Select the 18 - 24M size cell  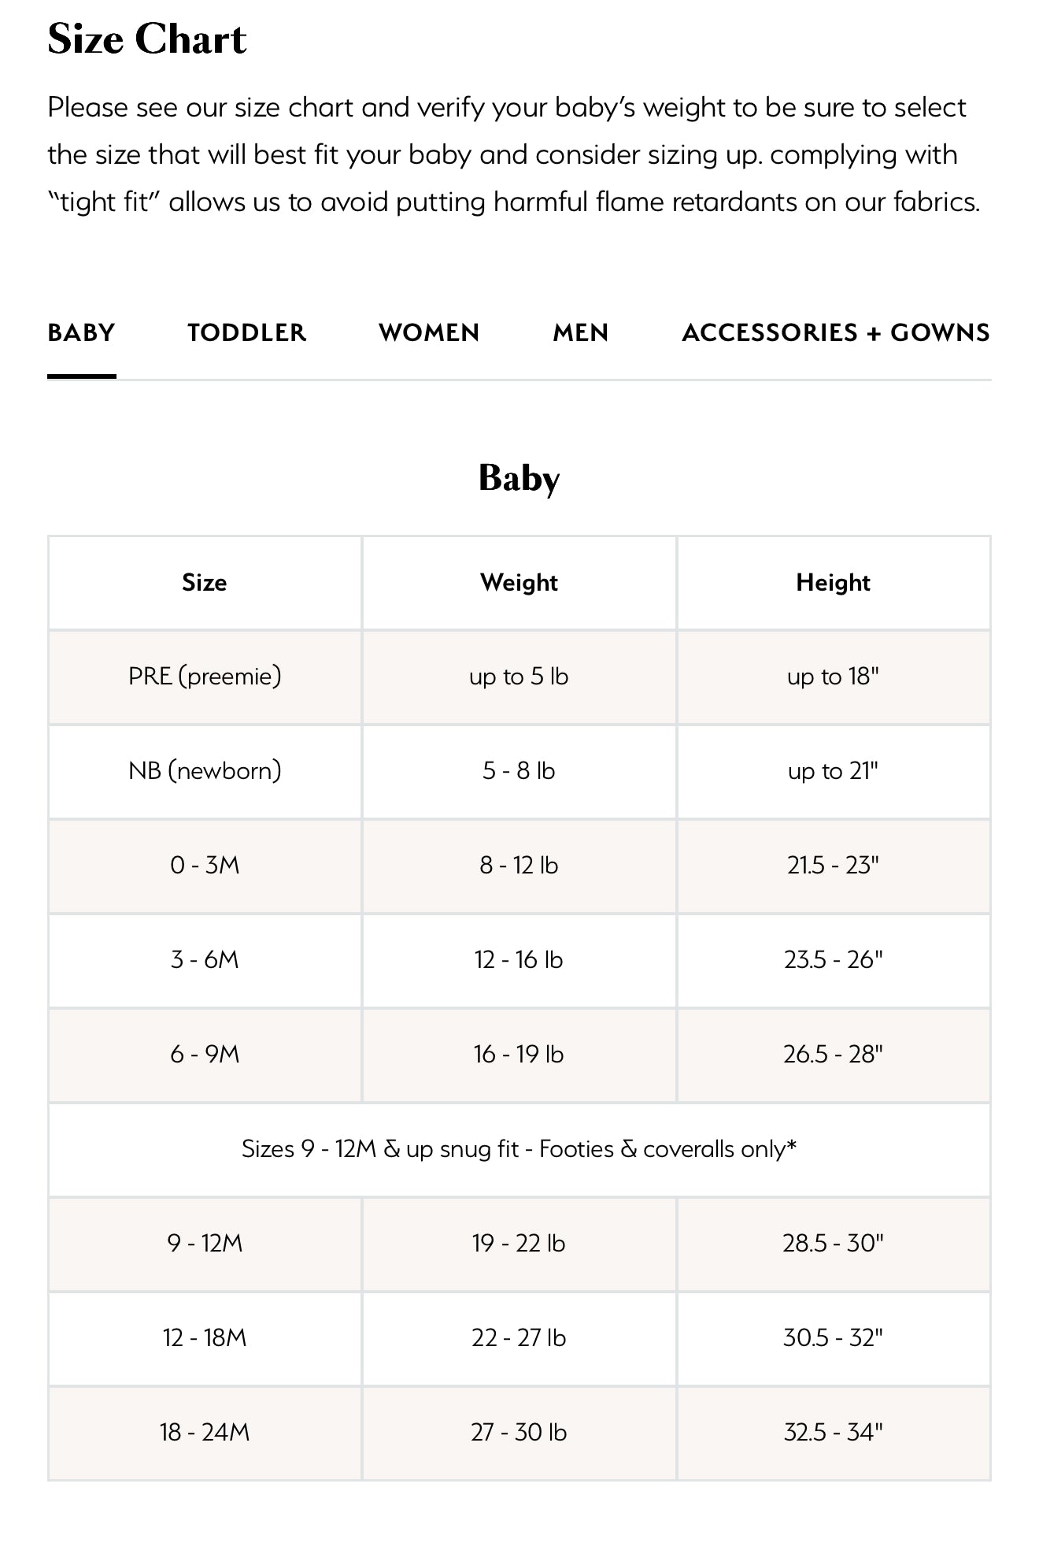(x=205, y=1433)
